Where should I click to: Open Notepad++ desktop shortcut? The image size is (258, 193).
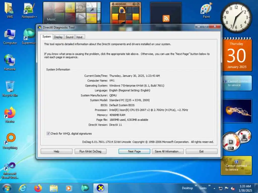29,10
